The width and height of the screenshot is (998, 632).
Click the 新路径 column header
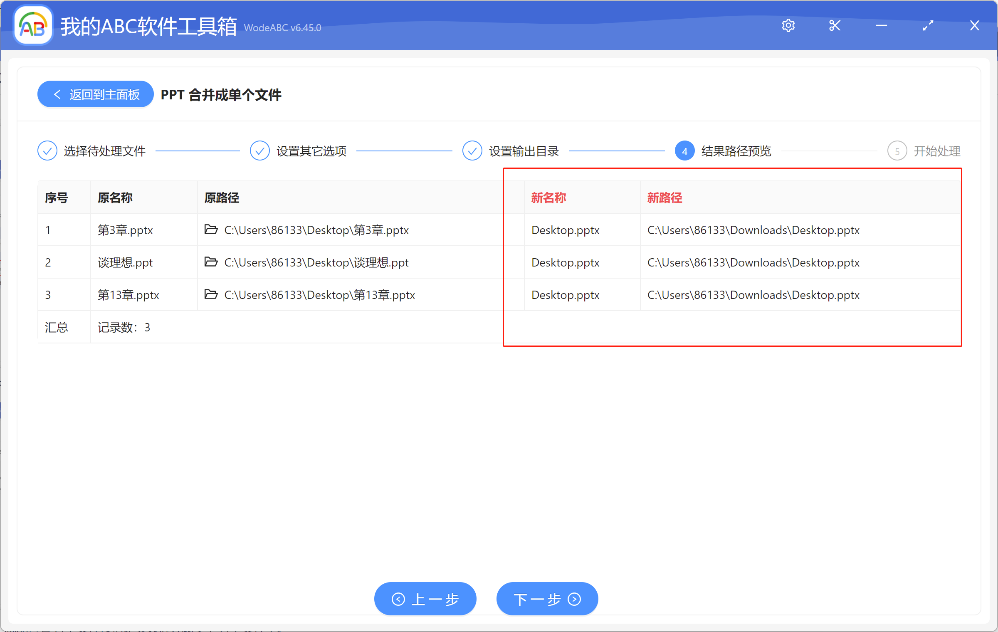coord(664,197)
